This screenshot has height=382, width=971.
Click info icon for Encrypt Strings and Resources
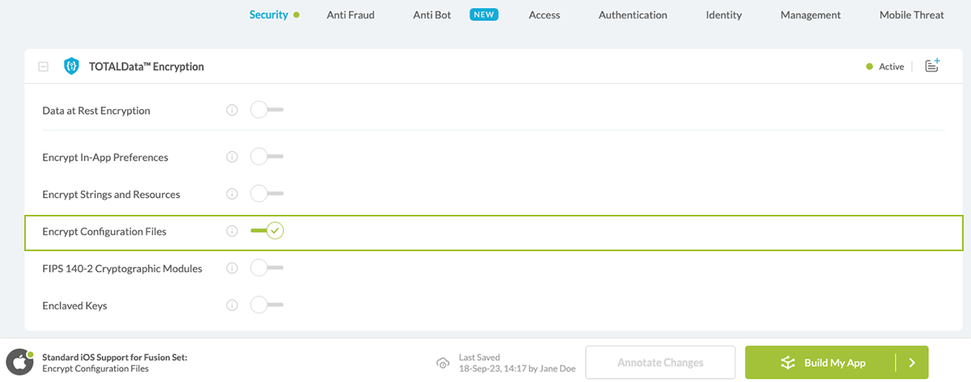coord(232,194)
